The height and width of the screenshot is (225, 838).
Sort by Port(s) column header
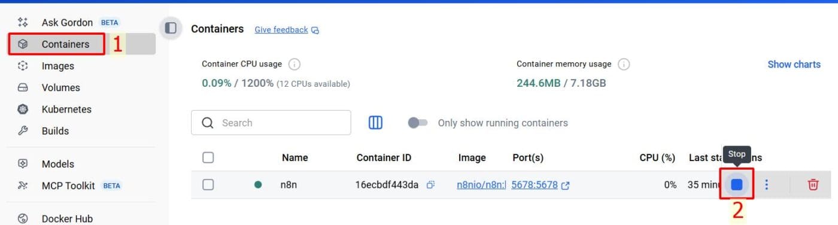pos(528,157)
